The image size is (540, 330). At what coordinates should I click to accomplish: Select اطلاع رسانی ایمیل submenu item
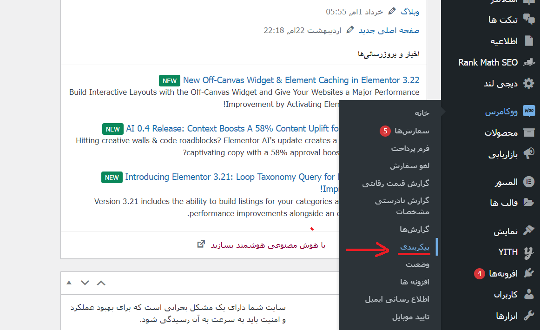click(397, 299)
